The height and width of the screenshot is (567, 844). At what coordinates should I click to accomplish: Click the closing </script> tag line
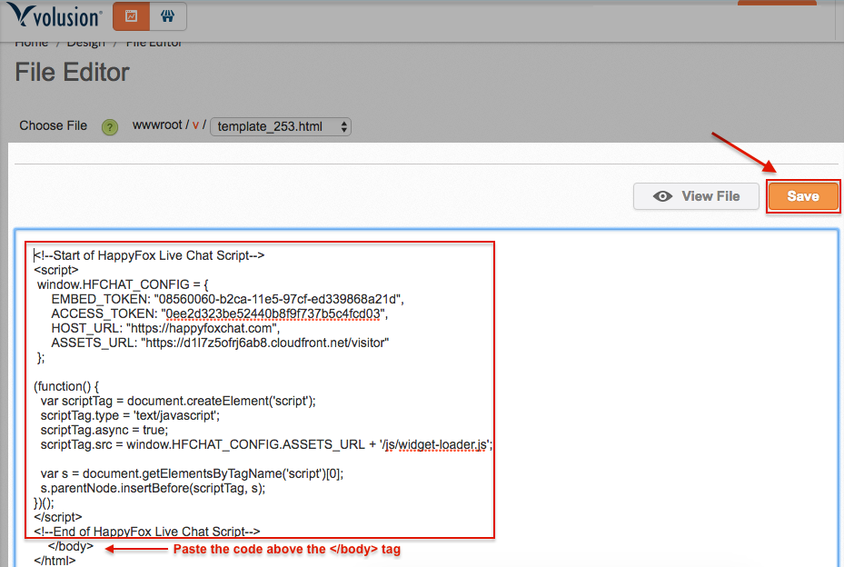pos(58,517)
